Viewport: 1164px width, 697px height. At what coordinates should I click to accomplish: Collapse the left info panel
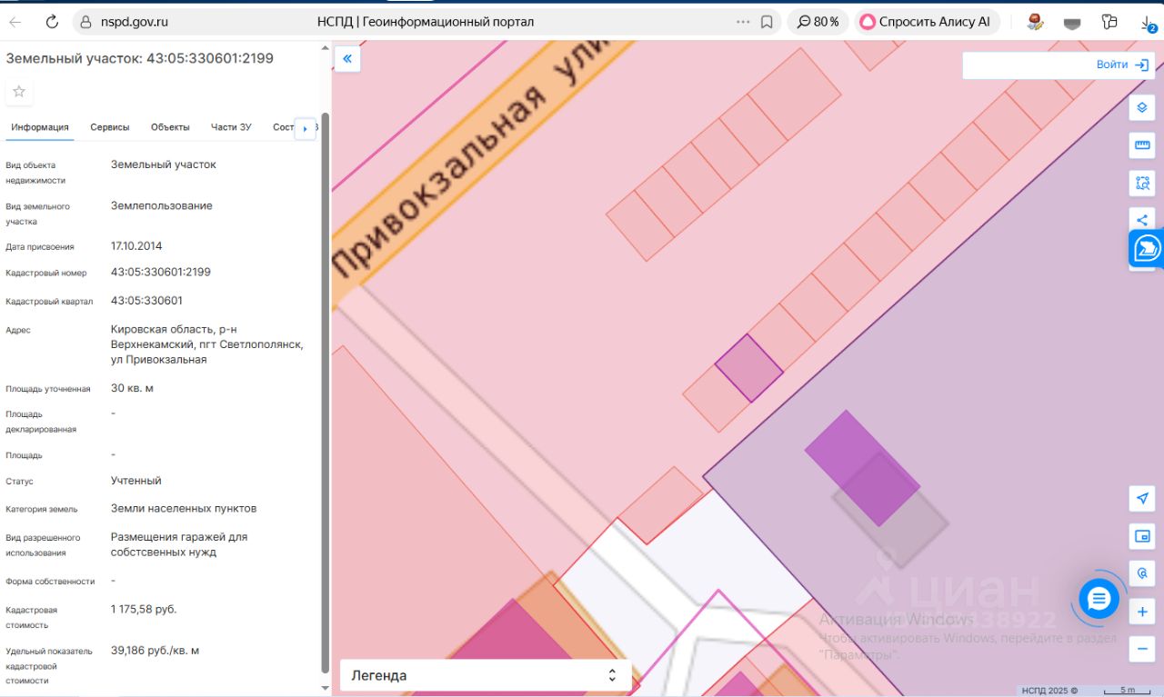click(346, 59)
